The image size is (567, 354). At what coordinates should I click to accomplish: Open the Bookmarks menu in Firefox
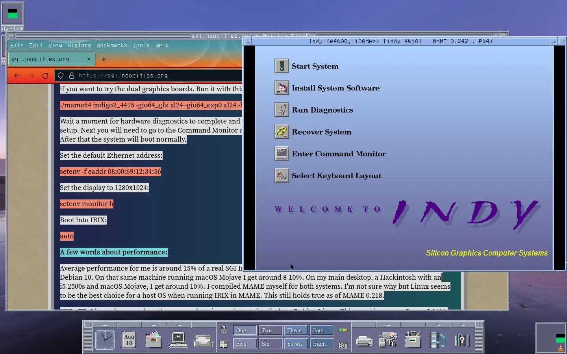[112, 45]
